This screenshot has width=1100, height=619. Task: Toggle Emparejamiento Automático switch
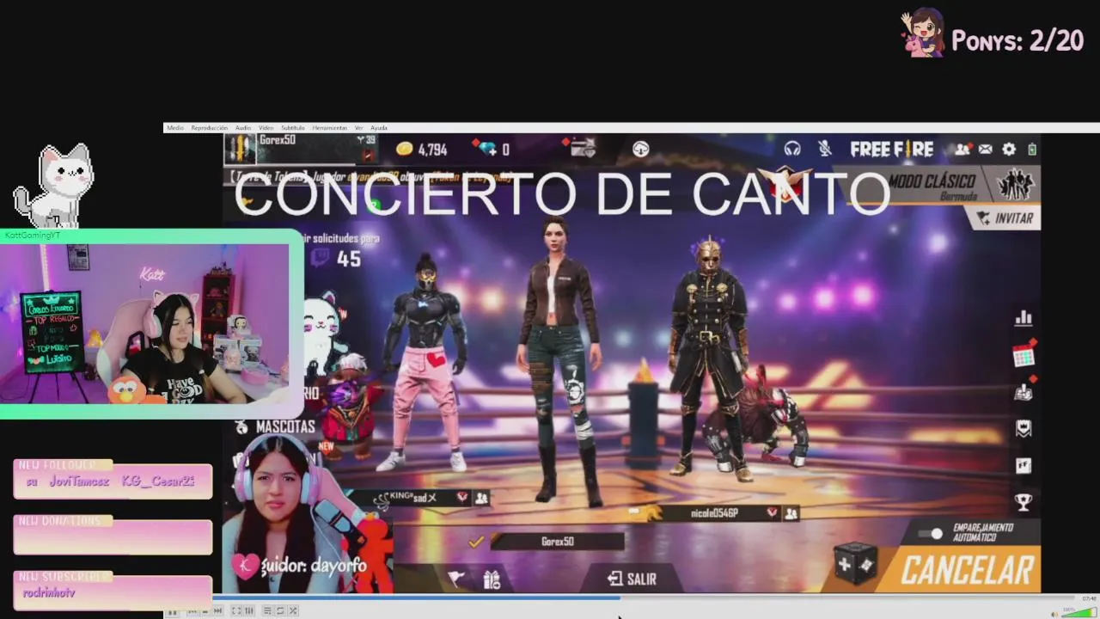tap(930, 534)
